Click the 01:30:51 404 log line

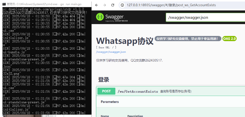pyautogui.click(x=44, y=20)
